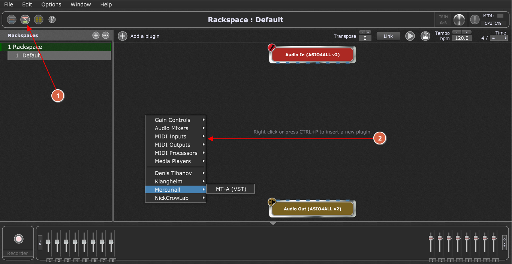Click the global trim knob
512x264 pixels.
[x=459, y=19]
